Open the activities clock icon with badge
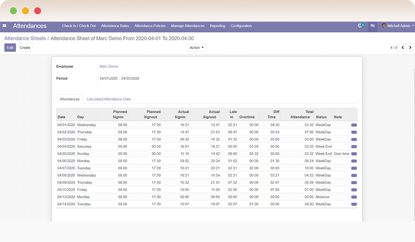This screenshot has width=415, height=242. coord(361,26)
